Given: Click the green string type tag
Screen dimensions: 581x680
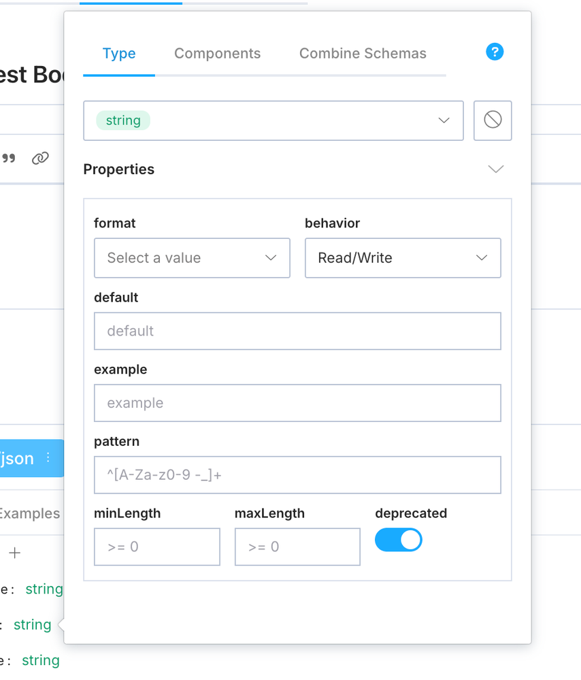Looking at the screenshot, I should [123, 120].
